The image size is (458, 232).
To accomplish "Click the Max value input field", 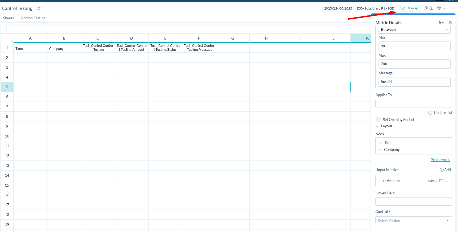I will point(414,64).
